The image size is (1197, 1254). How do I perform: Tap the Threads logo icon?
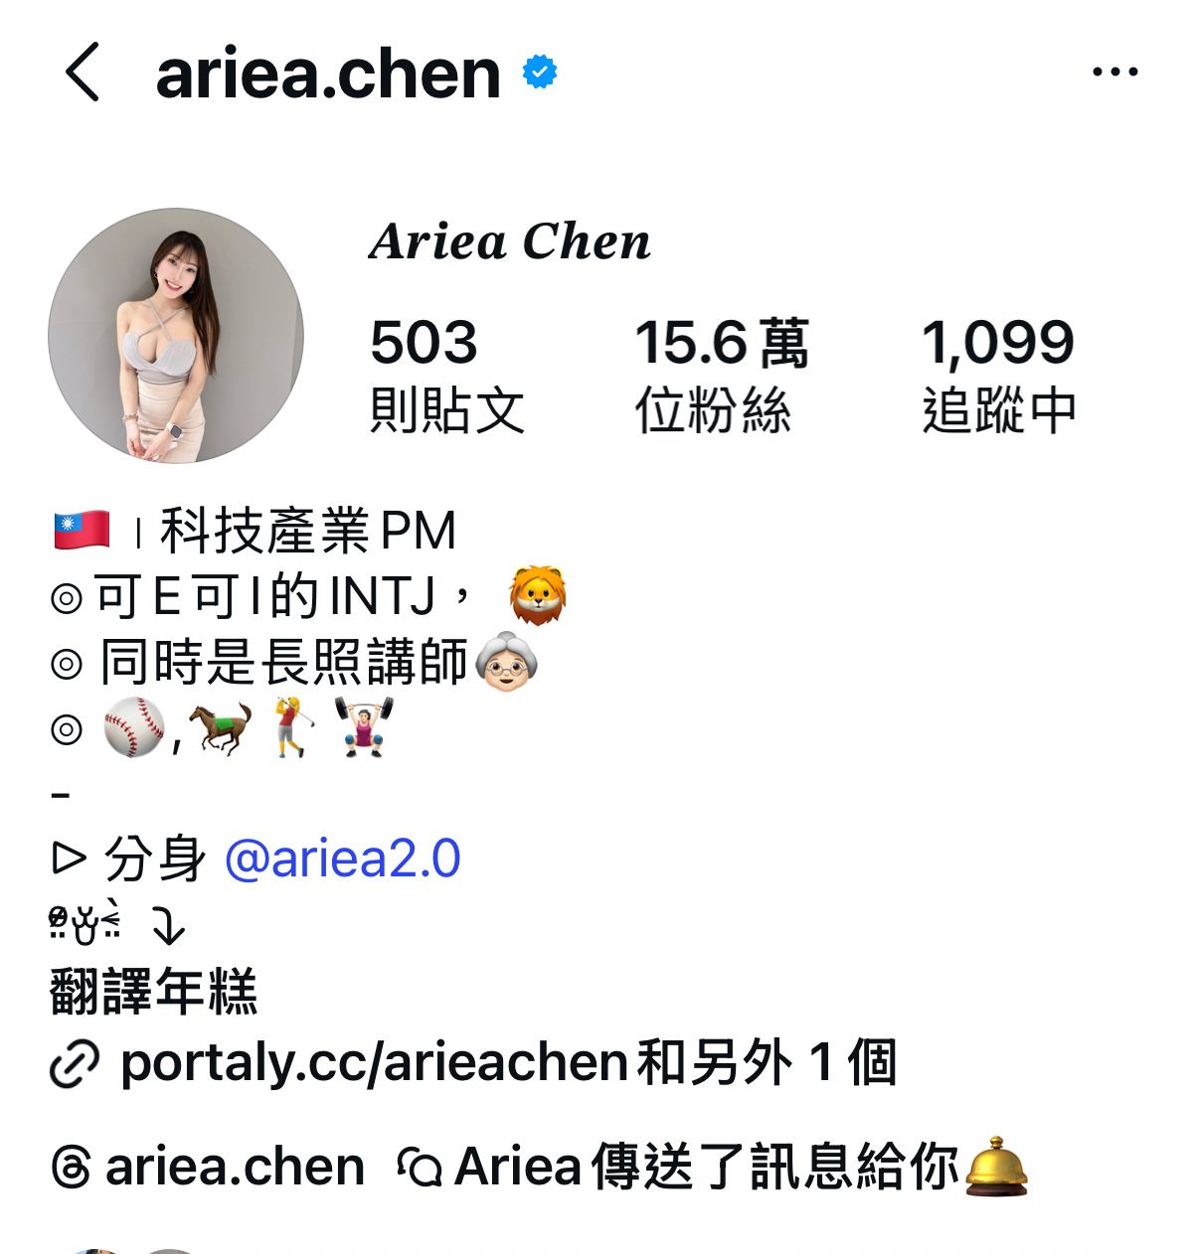[72, 1168]
